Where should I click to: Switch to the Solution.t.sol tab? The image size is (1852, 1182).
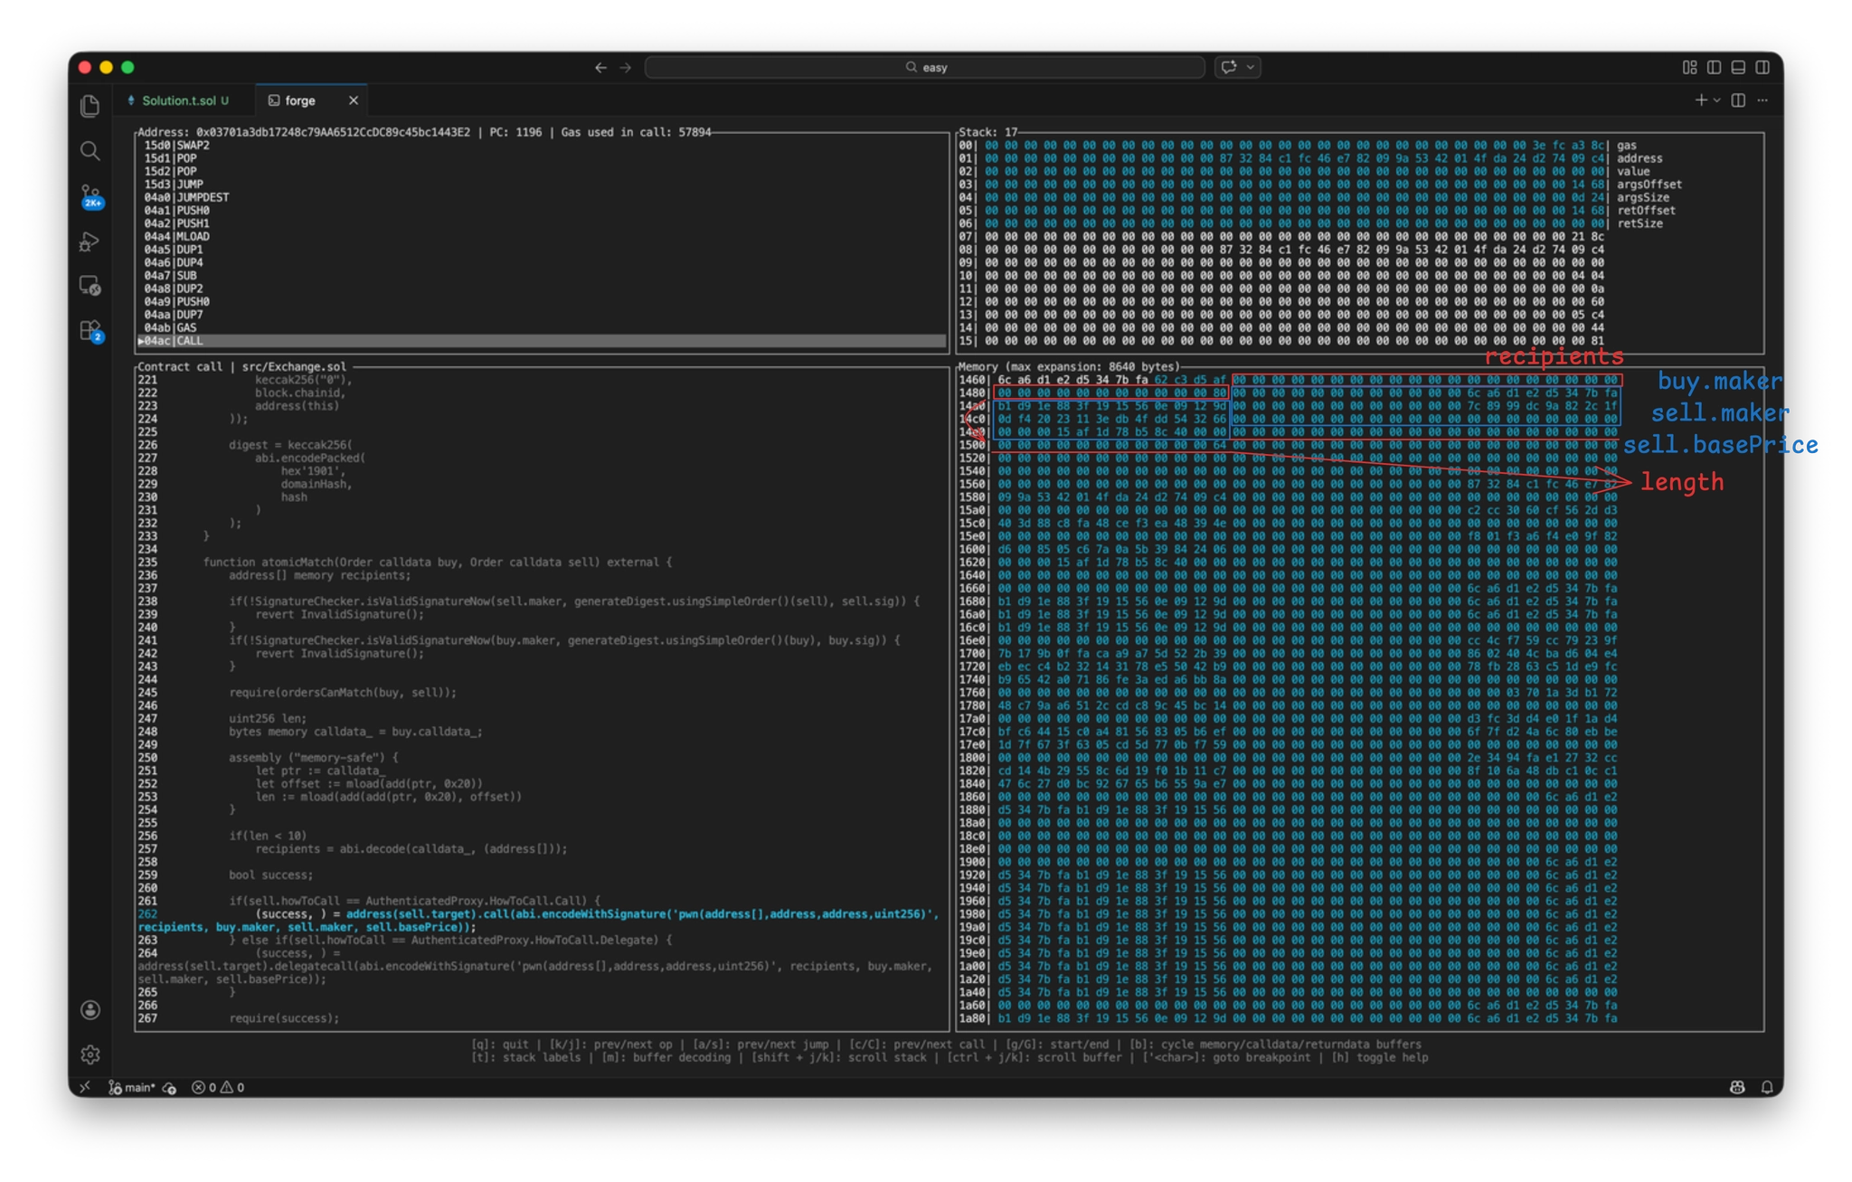[x=178, y=100]
